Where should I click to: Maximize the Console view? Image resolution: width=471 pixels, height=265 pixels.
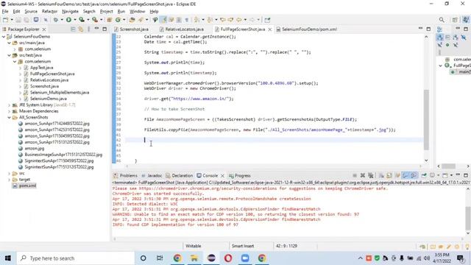pyautogui.click(x=466, y=175)
